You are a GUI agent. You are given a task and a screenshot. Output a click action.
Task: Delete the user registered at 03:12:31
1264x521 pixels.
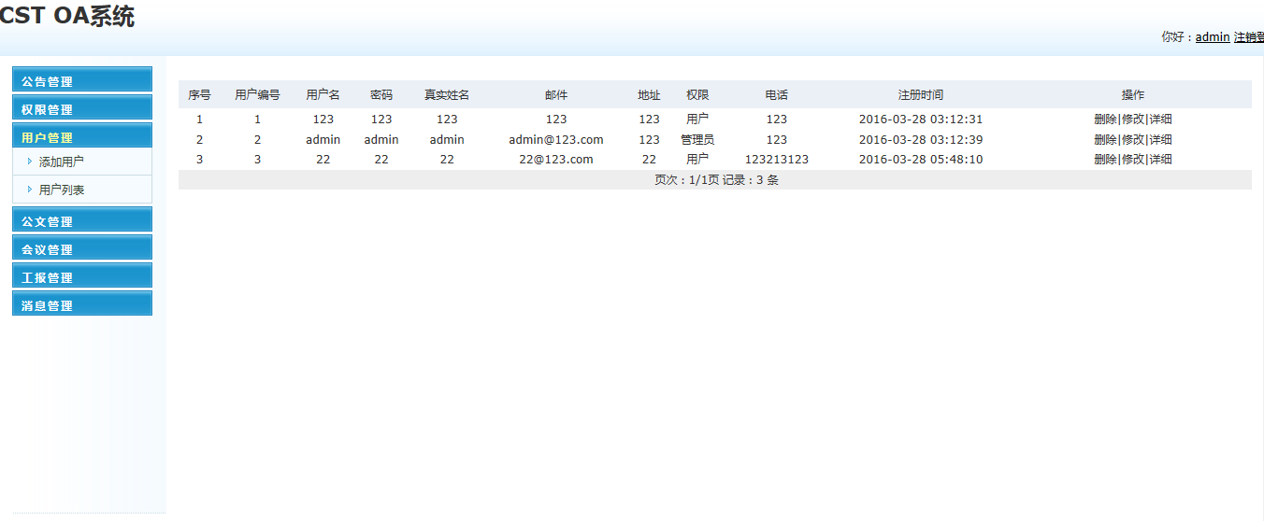pyautogui.click(x=1105, y=120)
